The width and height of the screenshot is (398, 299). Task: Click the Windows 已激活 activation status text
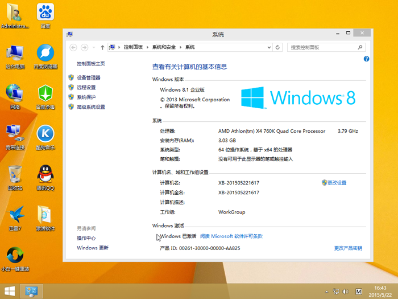(178, 236)
